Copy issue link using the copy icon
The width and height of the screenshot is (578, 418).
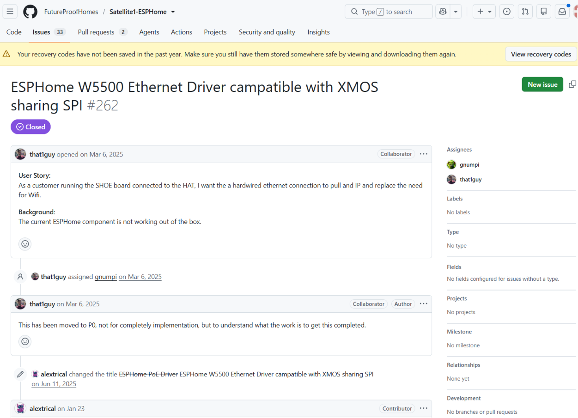tap(572, 84)
